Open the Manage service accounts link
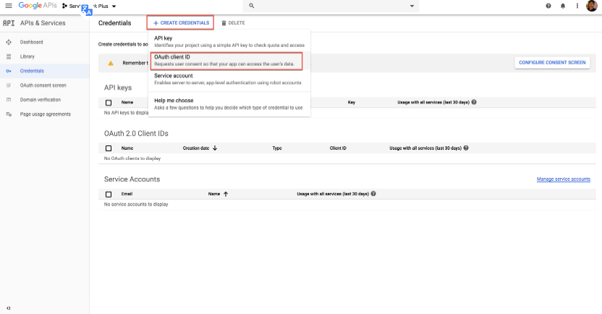 click(563, 179)
